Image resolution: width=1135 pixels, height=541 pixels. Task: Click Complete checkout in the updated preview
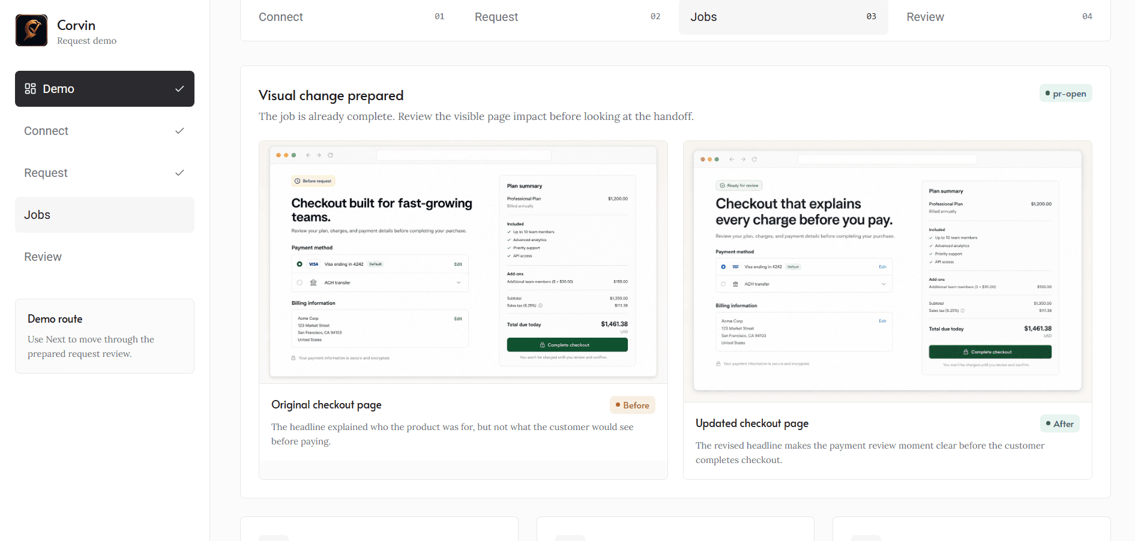pyautogui.click(x=990, y=352)
